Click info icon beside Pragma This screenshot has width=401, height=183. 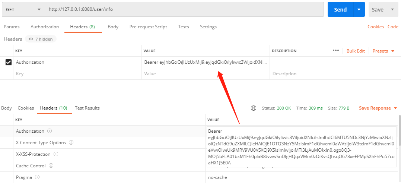[x=37, y=177]
